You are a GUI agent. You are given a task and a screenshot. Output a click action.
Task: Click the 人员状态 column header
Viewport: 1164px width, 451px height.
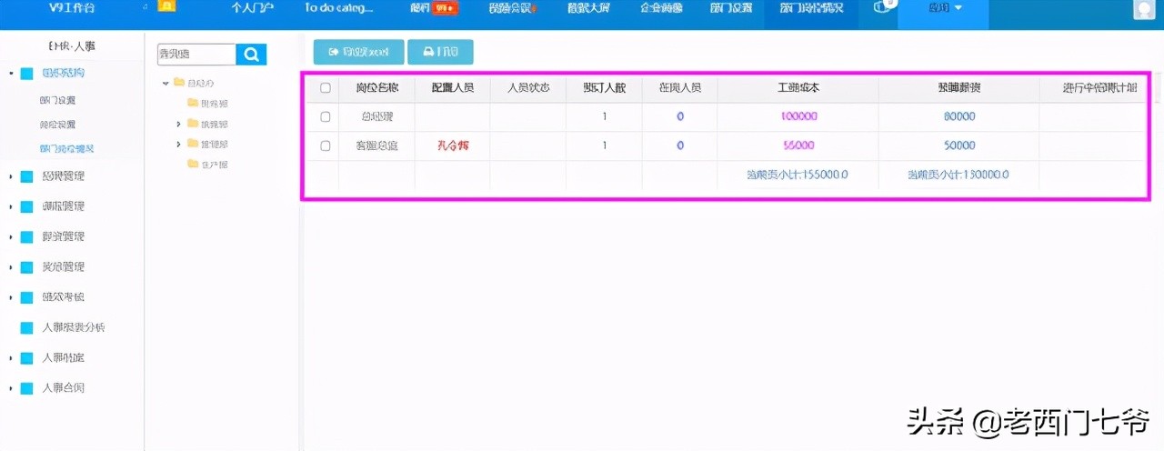pyautogui.click(x=528, y=88)
